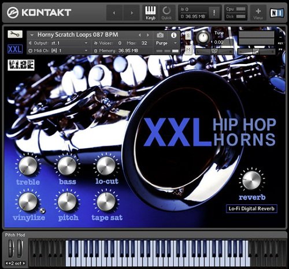The height and width of the screenshot is (269, 289).
Task: Open the Output st. 1 dropdown
Action: [58, 43]
